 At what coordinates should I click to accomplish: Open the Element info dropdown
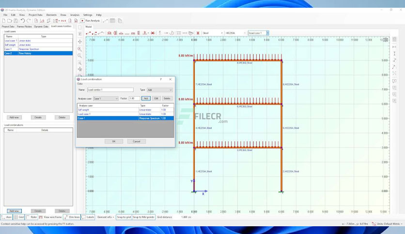106,217
